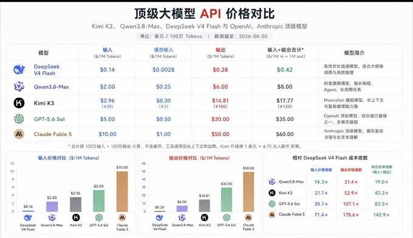Select the "Claude Fable 5" name in the main table
This screenshot has height=238, width=413.
click(53, 134)
